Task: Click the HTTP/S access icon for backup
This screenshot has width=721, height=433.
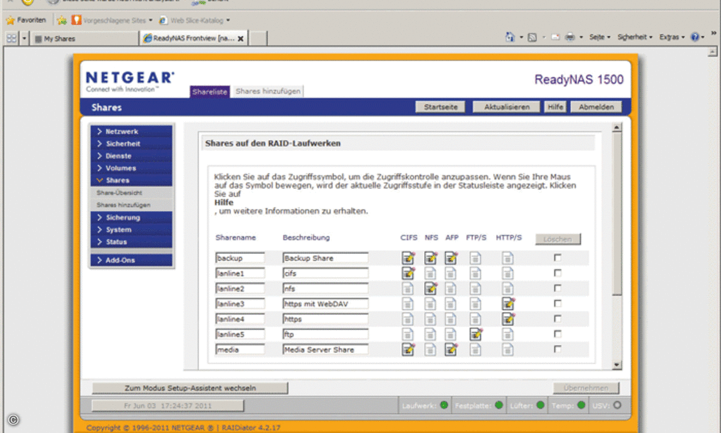Action: coord(508,258)
